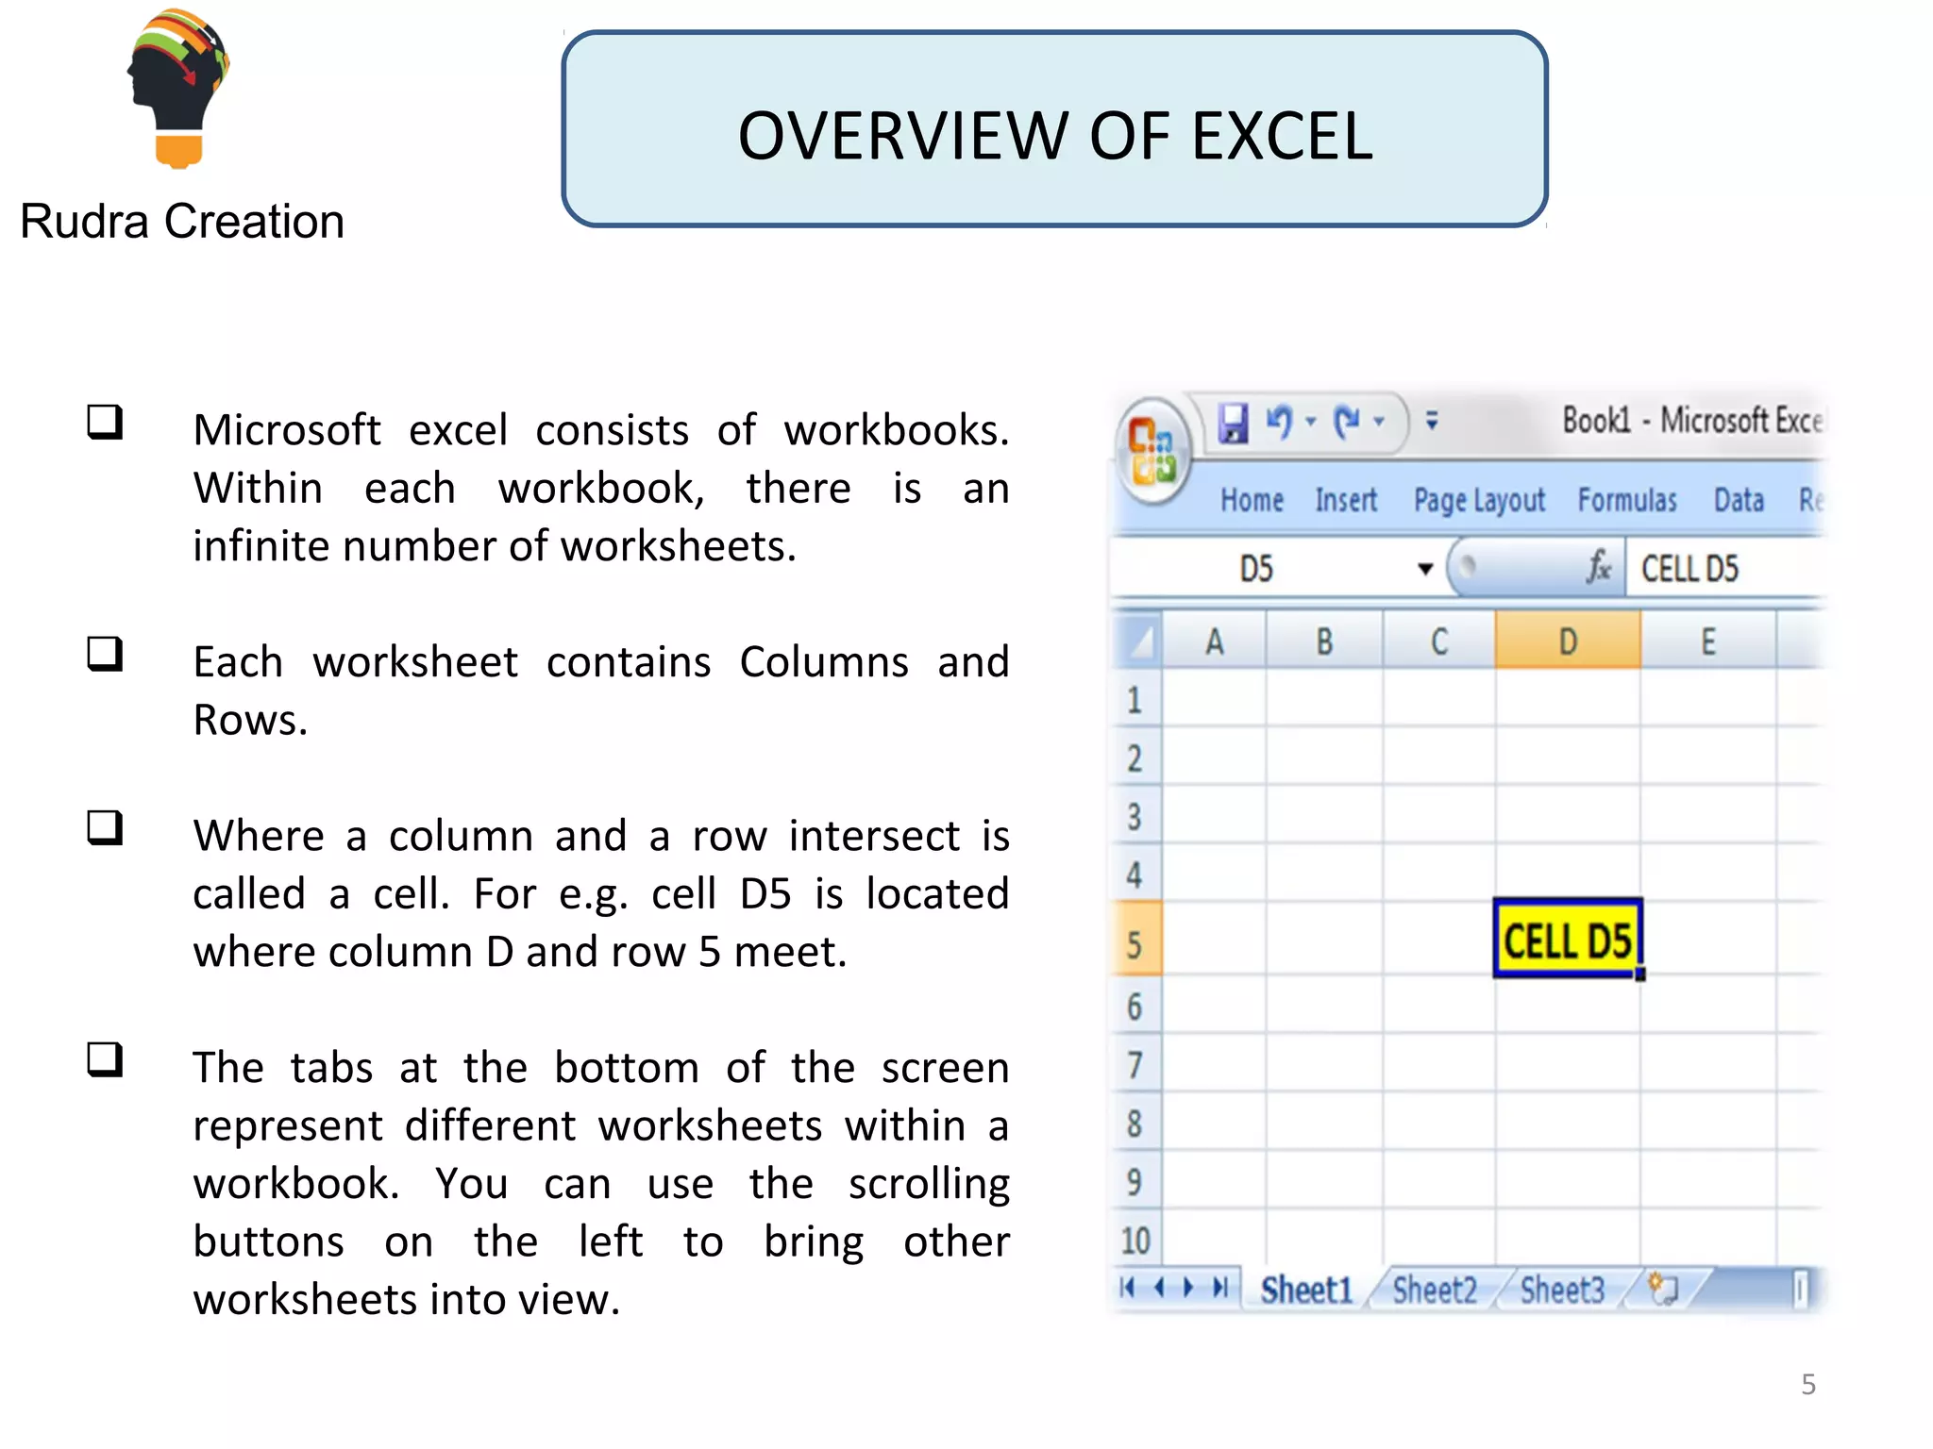1933x1449 pixels.
Task: Click the Rudra Creation lightbulb logo
Action: [179, 88]
